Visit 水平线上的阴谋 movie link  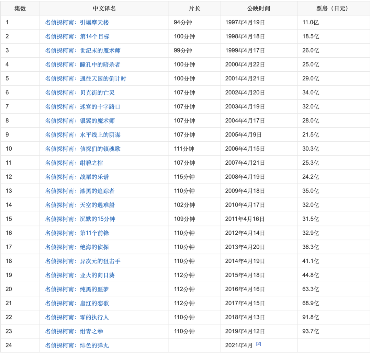click(x=83, y=135)
